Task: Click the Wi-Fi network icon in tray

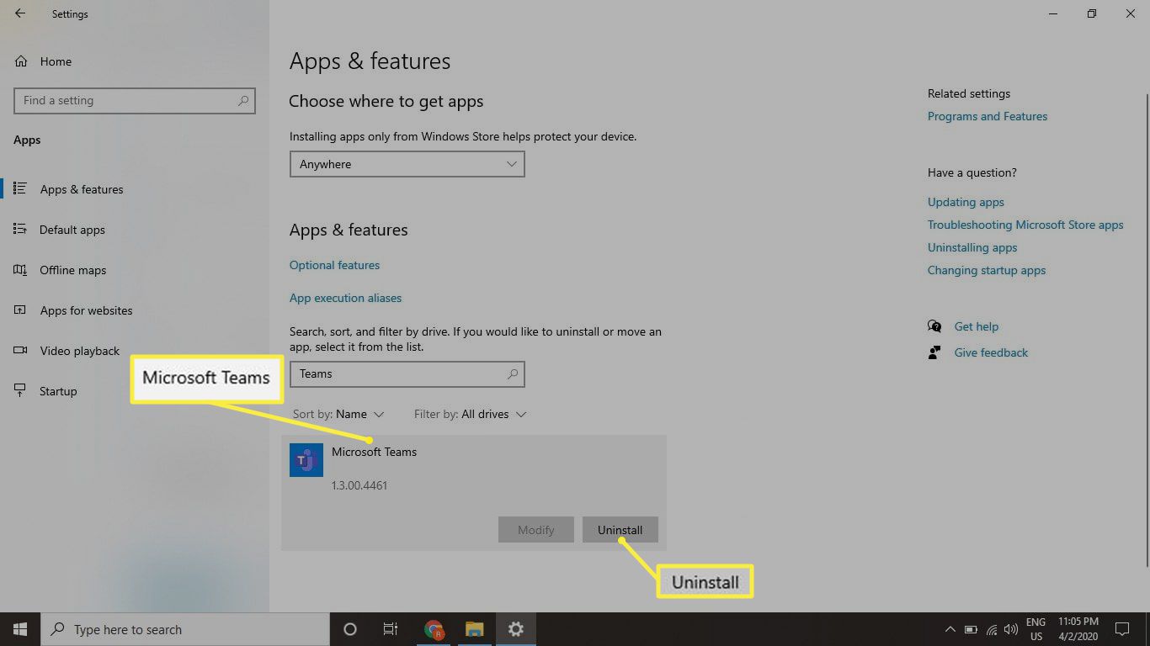Action: tap(992, 629)
